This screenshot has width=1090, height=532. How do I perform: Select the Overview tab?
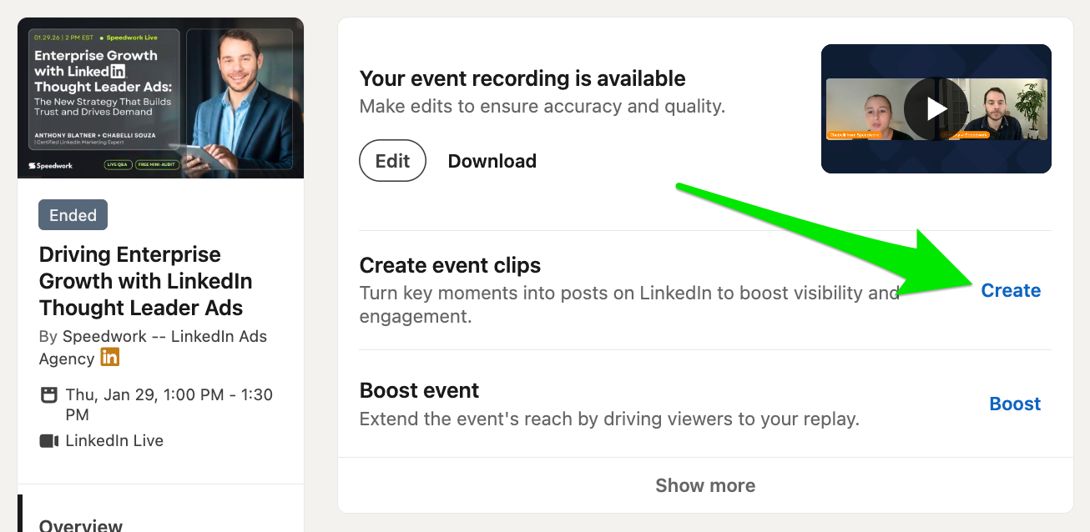click(x=81, y=525)
